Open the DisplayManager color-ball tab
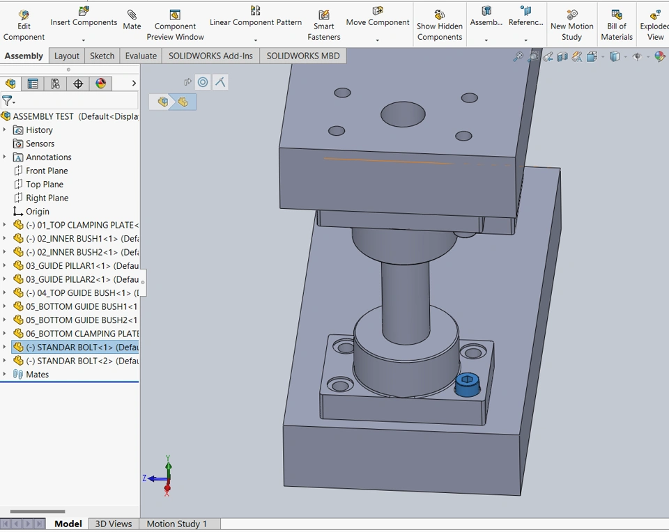The height and width of the screenshot is (532, 669). click(101, 84)
